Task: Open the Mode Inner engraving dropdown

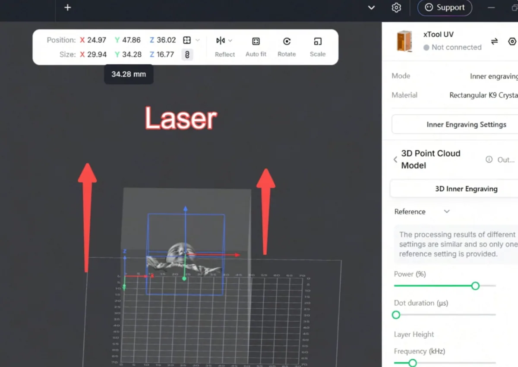Action: (x=494, y=76)
